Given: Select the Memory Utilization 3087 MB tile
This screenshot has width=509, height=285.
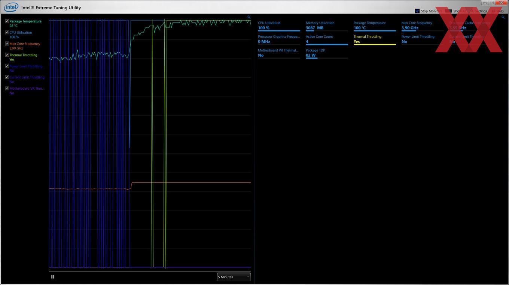Looking at the screenshot, I should (327, 26).
